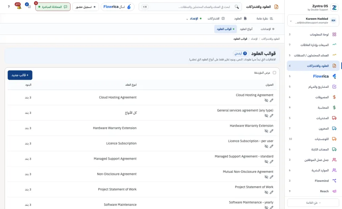Open اللوجستيات logistics sidebar icon
This screenshot has height=209, width=342.
tap(334, 139)
